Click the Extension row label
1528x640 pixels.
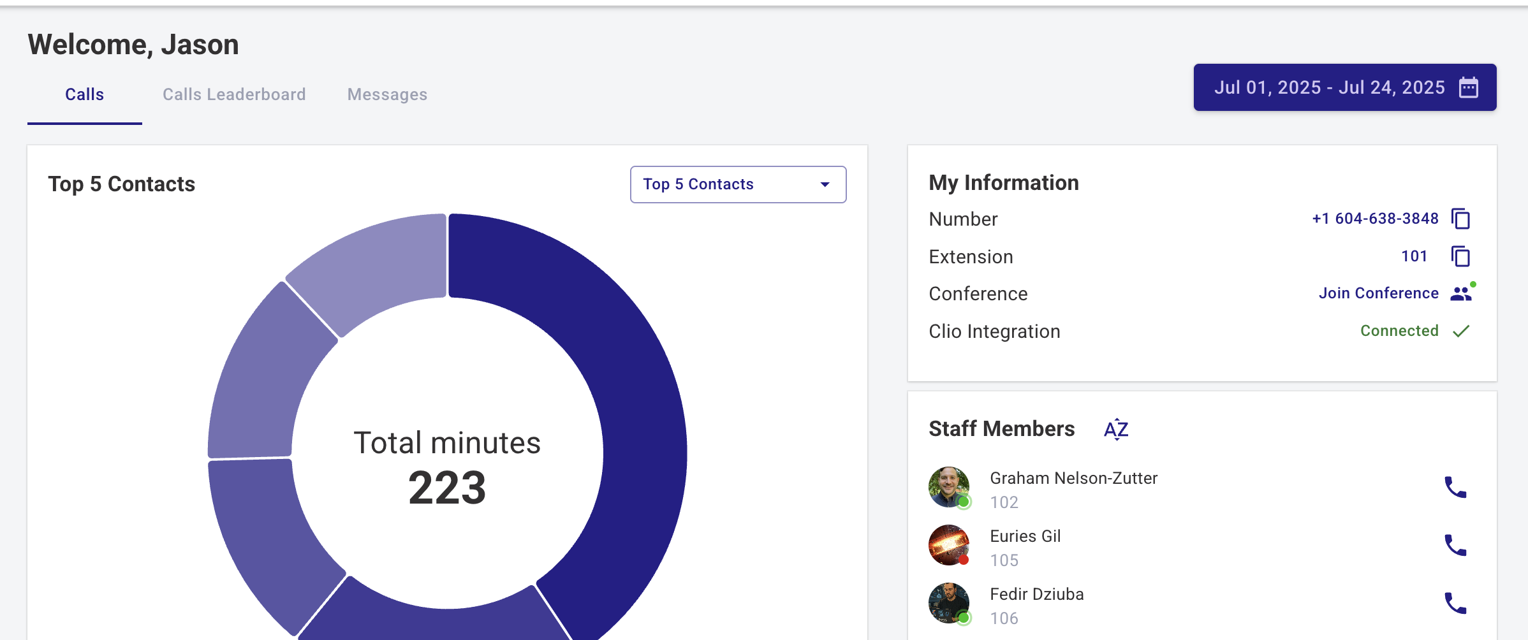971,257
